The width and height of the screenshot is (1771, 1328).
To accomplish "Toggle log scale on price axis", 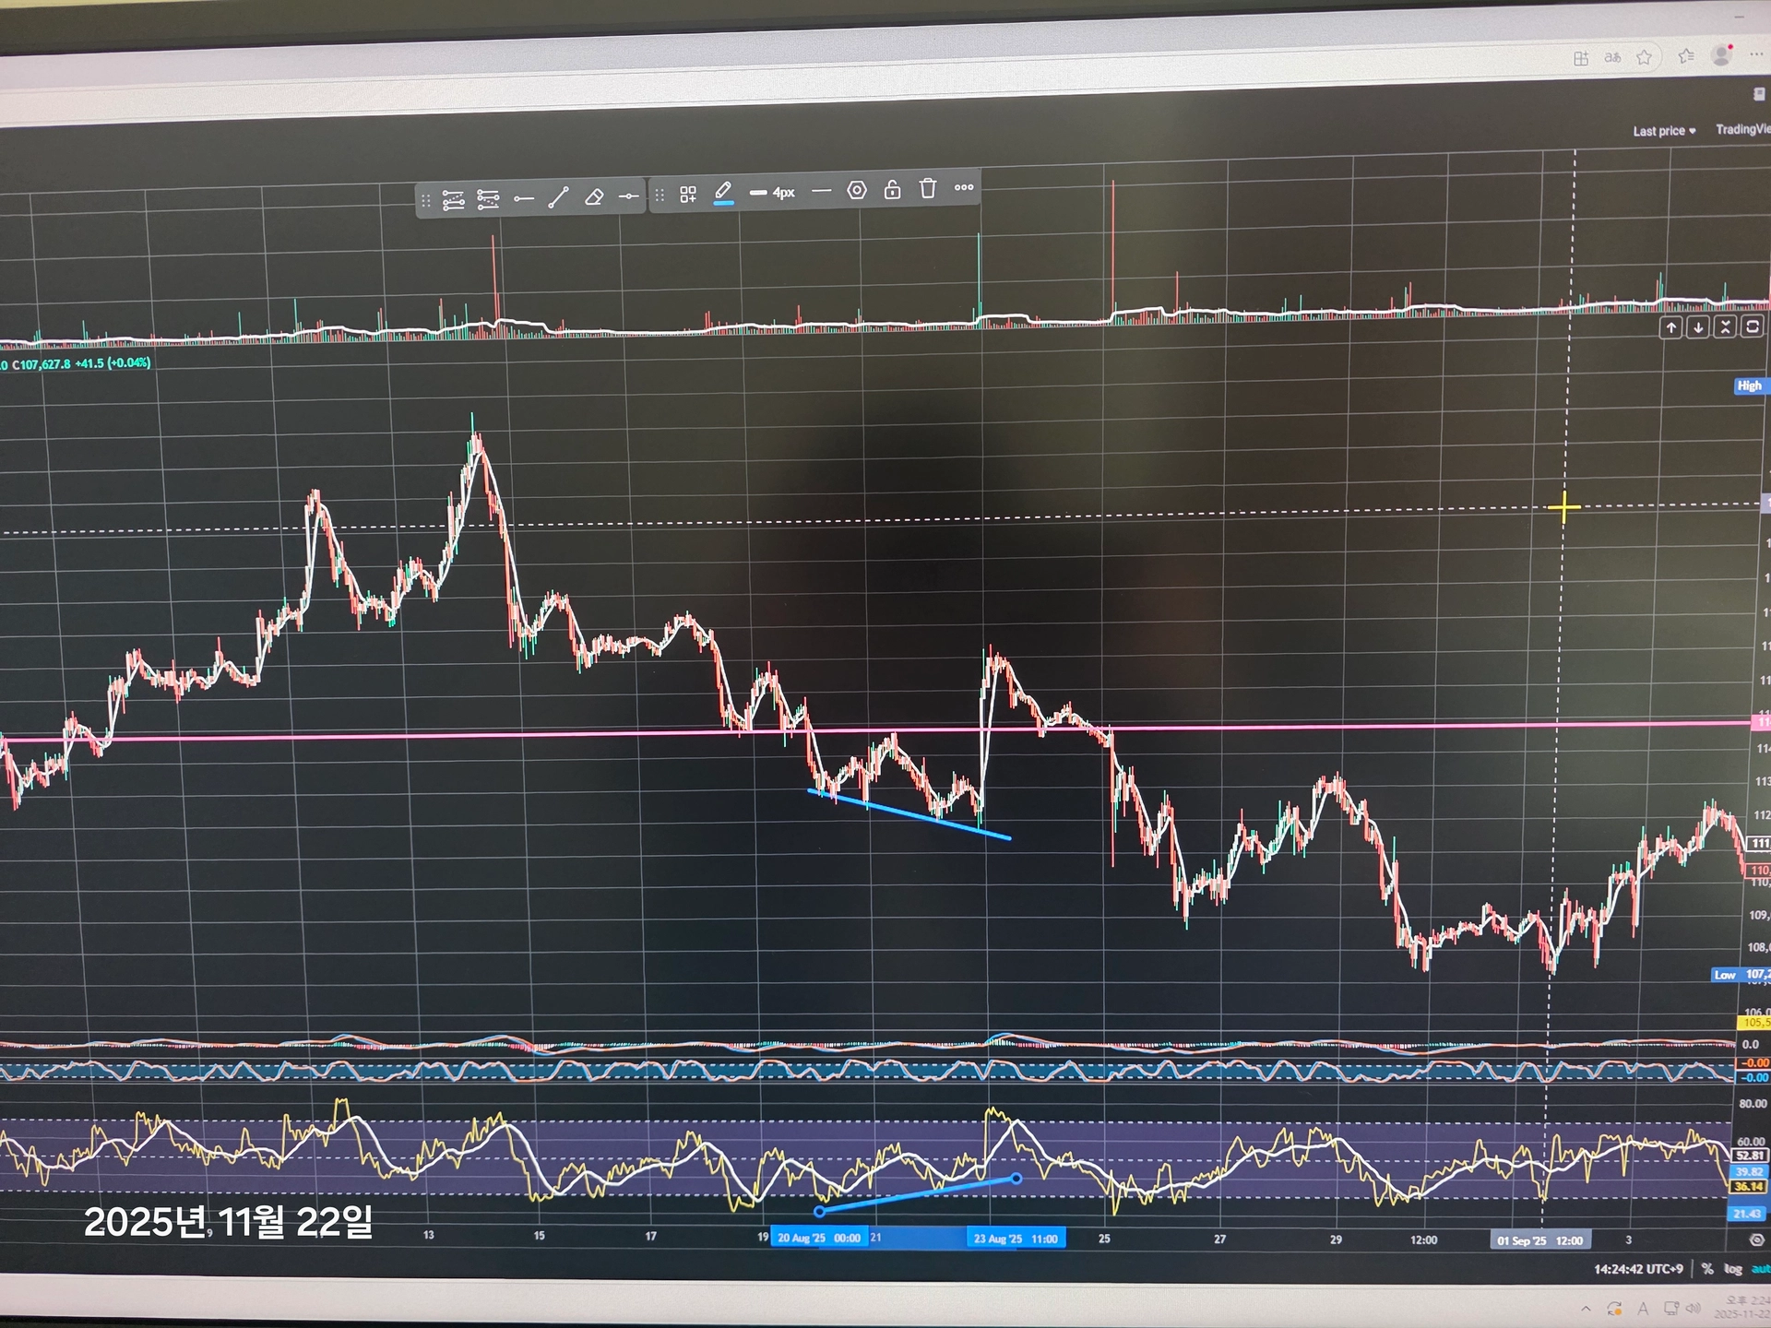I will pyautogui.click(x=1733, y=1269).
